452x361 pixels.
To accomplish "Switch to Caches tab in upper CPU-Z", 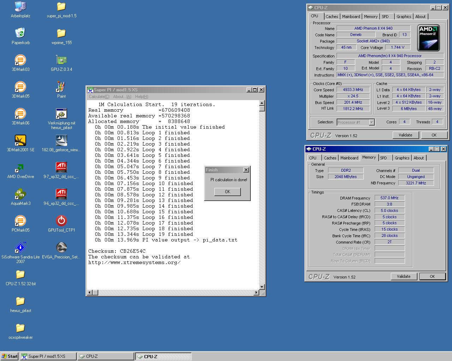I will click(332, 17).
